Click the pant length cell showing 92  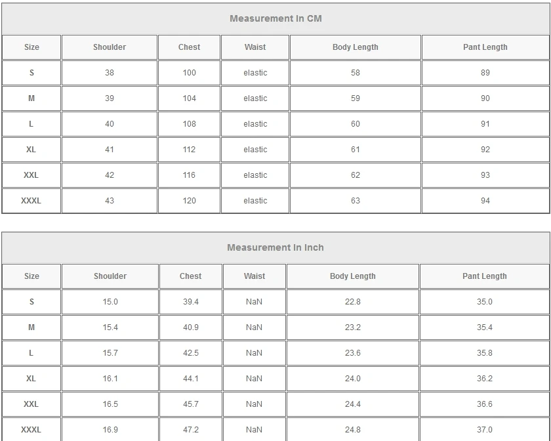click(485, 150)
